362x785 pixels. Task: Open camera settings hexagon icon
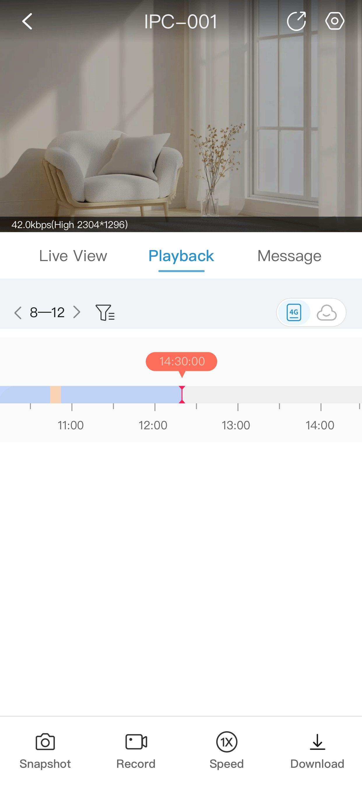334,21
